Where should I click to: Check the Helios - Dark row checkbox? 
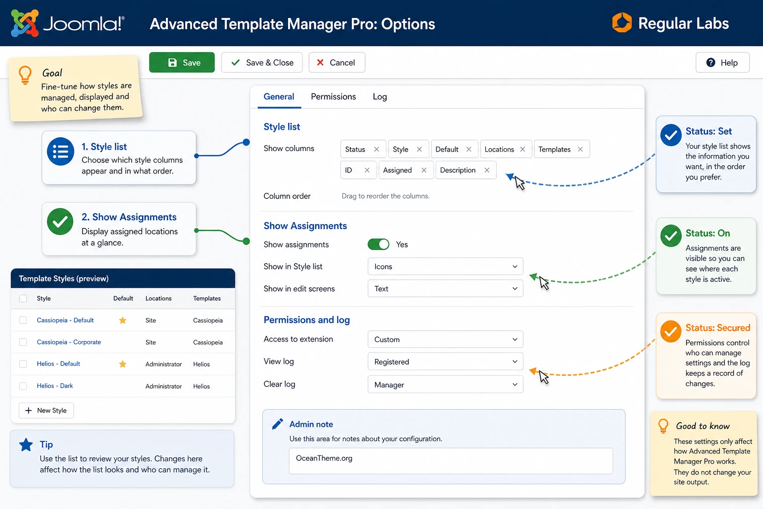pos(23,386)
